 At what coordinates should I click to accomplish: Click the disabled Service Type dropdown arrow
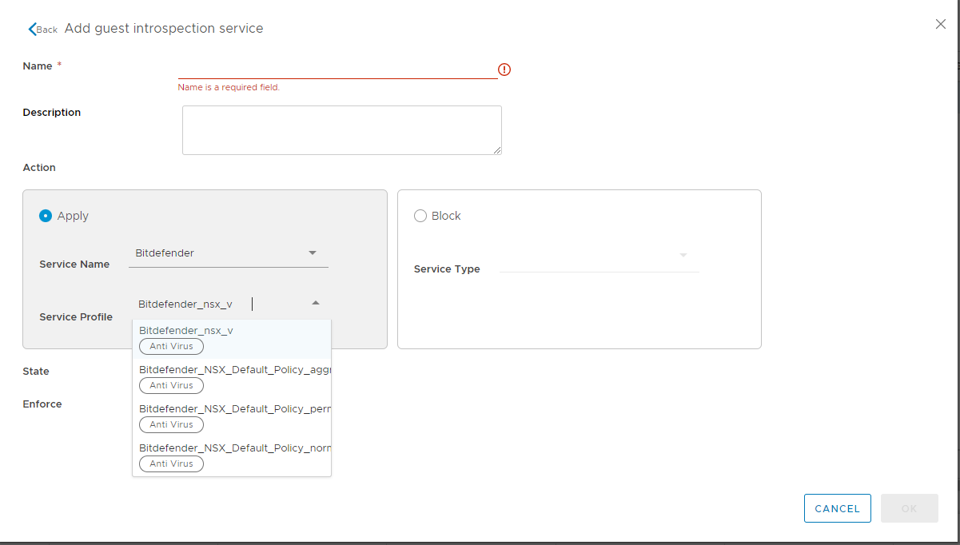pos(683,254)
